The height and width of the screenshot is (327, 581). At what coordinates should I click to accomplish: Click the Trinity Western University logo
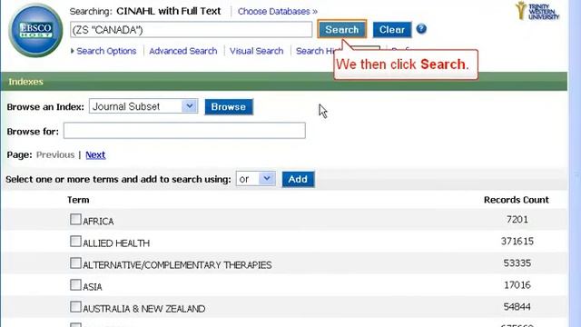(x=537, y=11)
